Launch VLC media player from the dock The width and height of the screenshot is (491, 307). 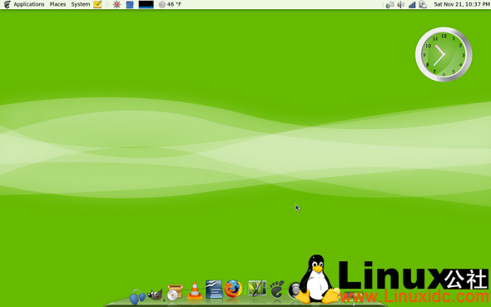tap(195, 290)
